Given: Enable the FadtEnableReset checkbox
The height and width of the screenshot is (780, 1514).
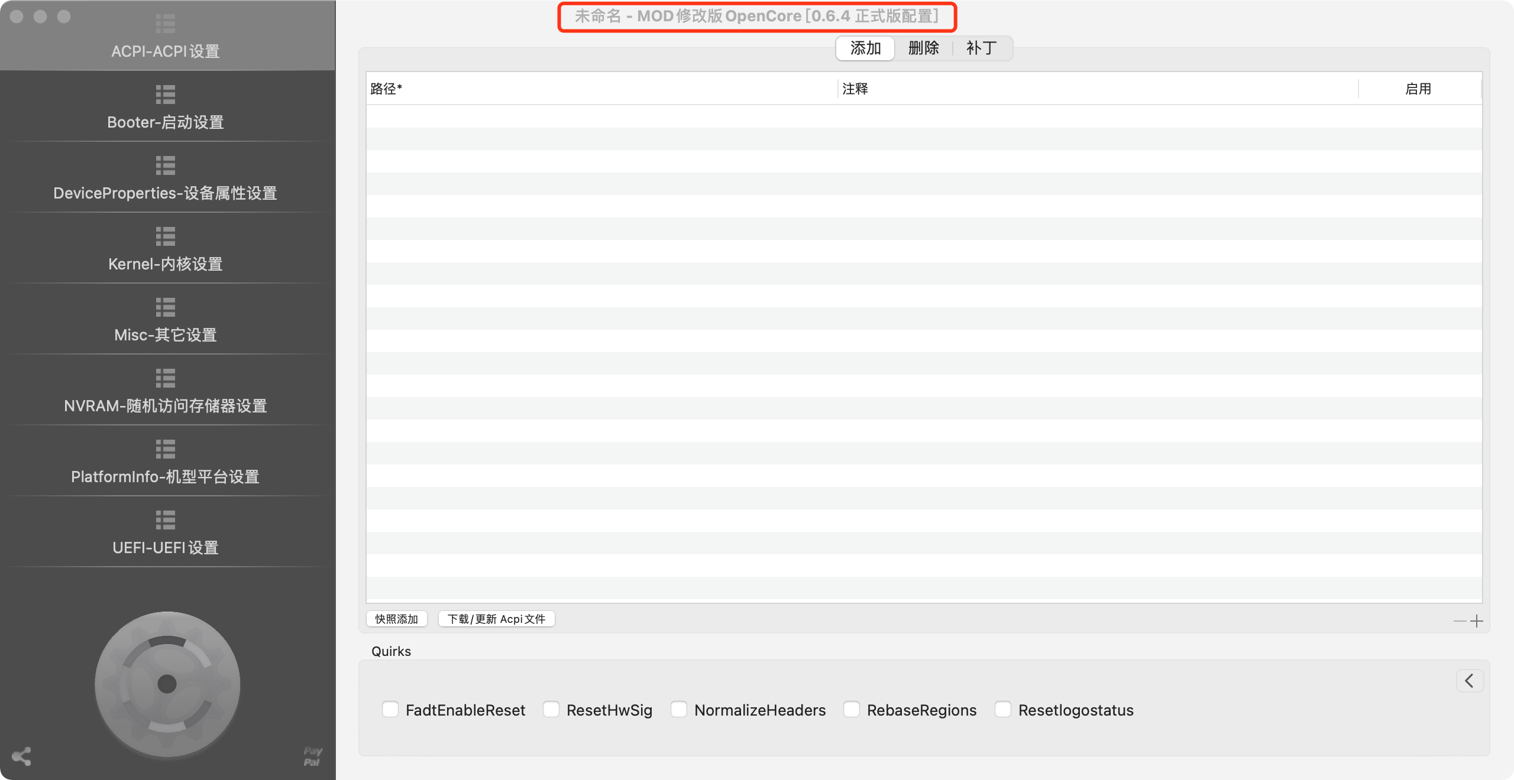Looking at the screenshot, I should pos(390,709).
